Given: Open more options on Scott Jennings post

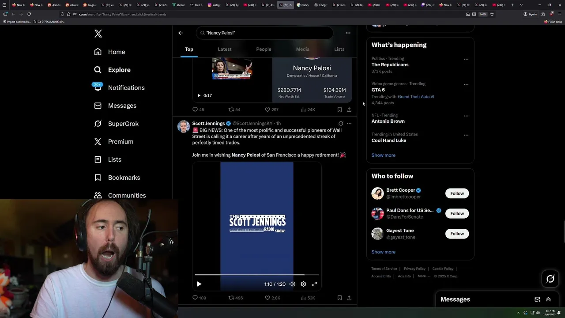Looking at the screenshot, I should (349, 124).
